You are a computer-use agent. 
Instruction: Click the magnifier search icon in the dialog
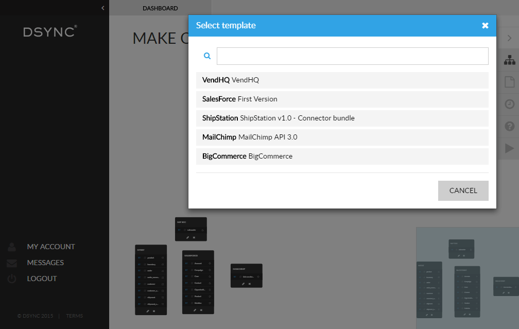[207, 56]
